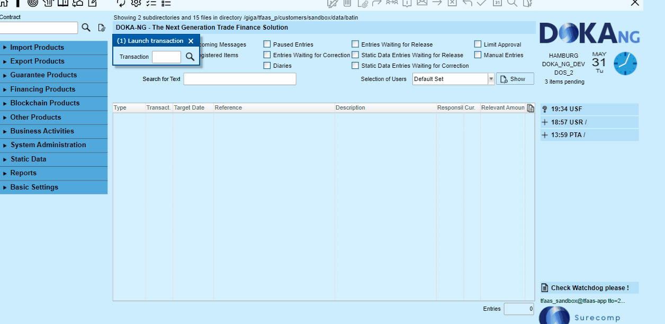Screen dimensions: 665x324
Task: Click the copy icon in the table header
Action: [530, 108]
